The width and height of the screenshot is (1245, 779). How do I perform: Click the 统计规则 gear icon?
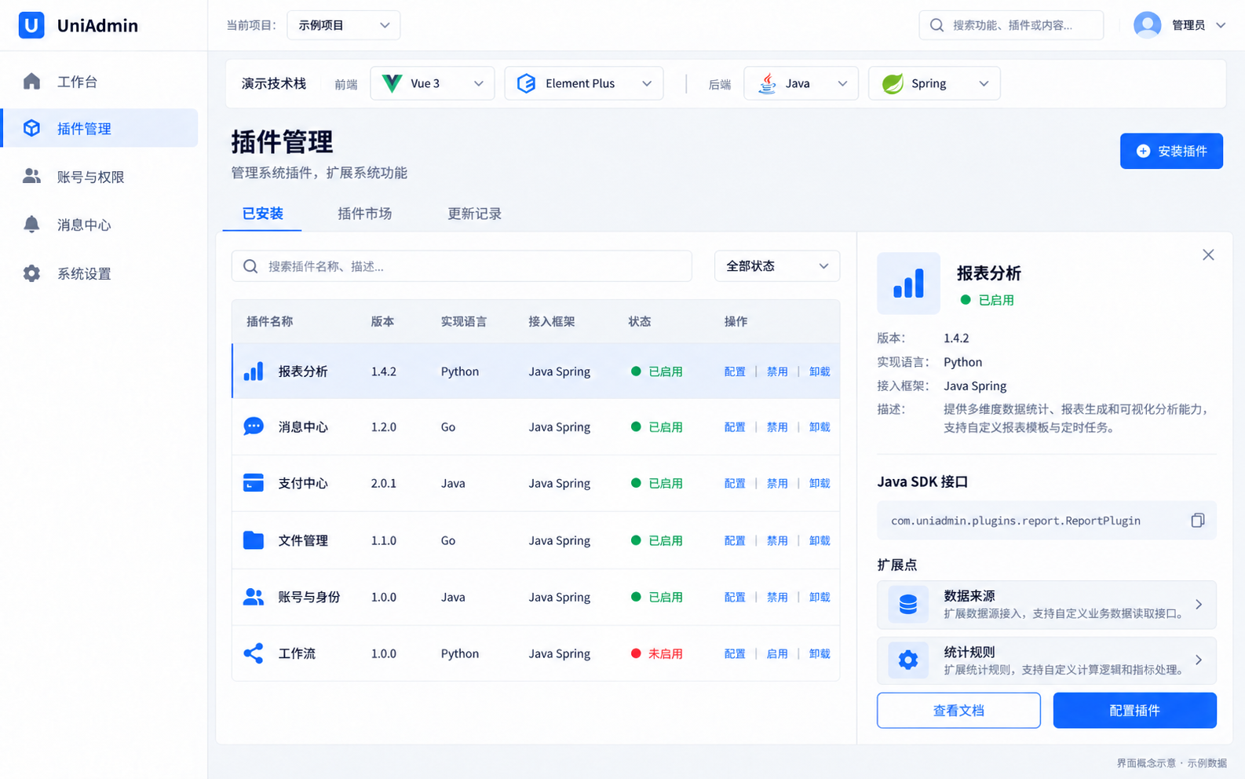click(x=908, y=660)
